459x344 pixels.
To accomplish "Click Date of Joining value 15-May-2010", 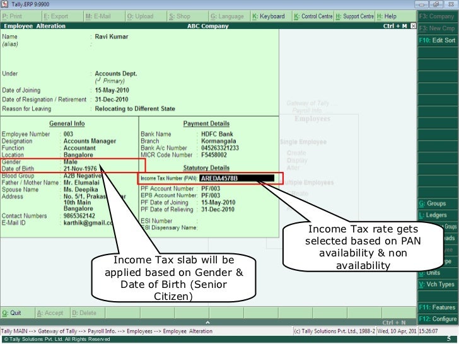I will 112,90.
